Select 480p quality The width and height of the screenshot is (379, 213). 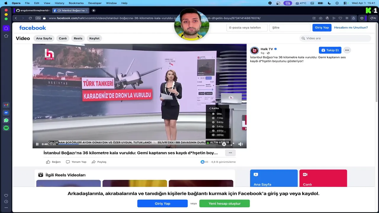point(217,131)
